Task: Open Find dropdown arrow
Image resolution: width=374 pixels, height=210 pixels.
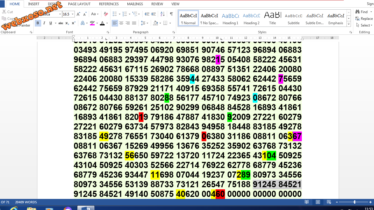Action: (371, 12)
